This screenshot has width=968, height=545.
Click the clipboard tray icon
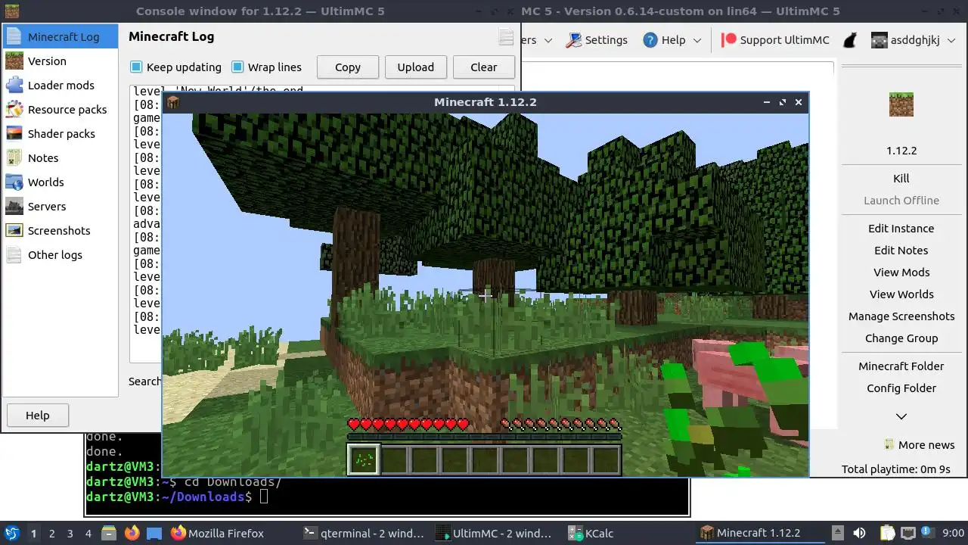coord(887,534)
